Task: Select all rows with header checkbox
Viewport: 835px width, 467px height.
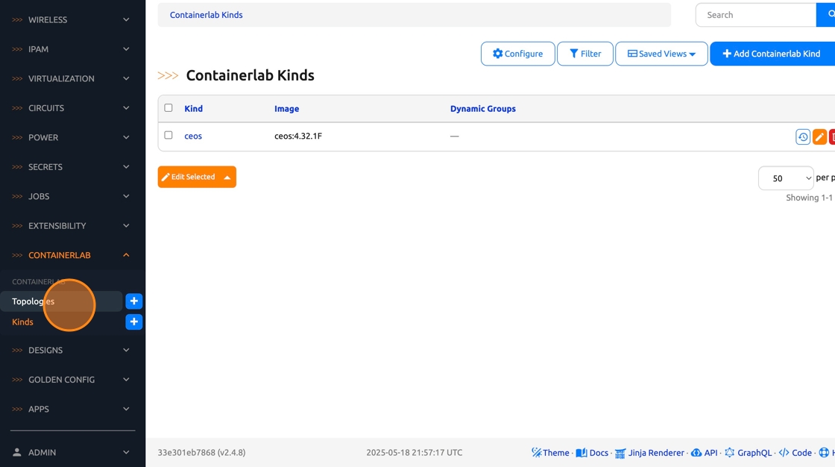Action: tap(168, 107)
